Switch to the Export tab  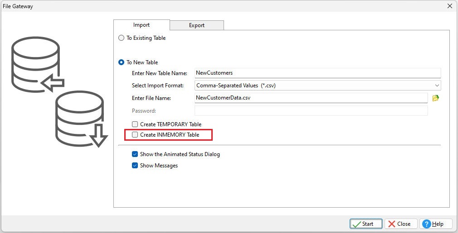pos(197,25)
